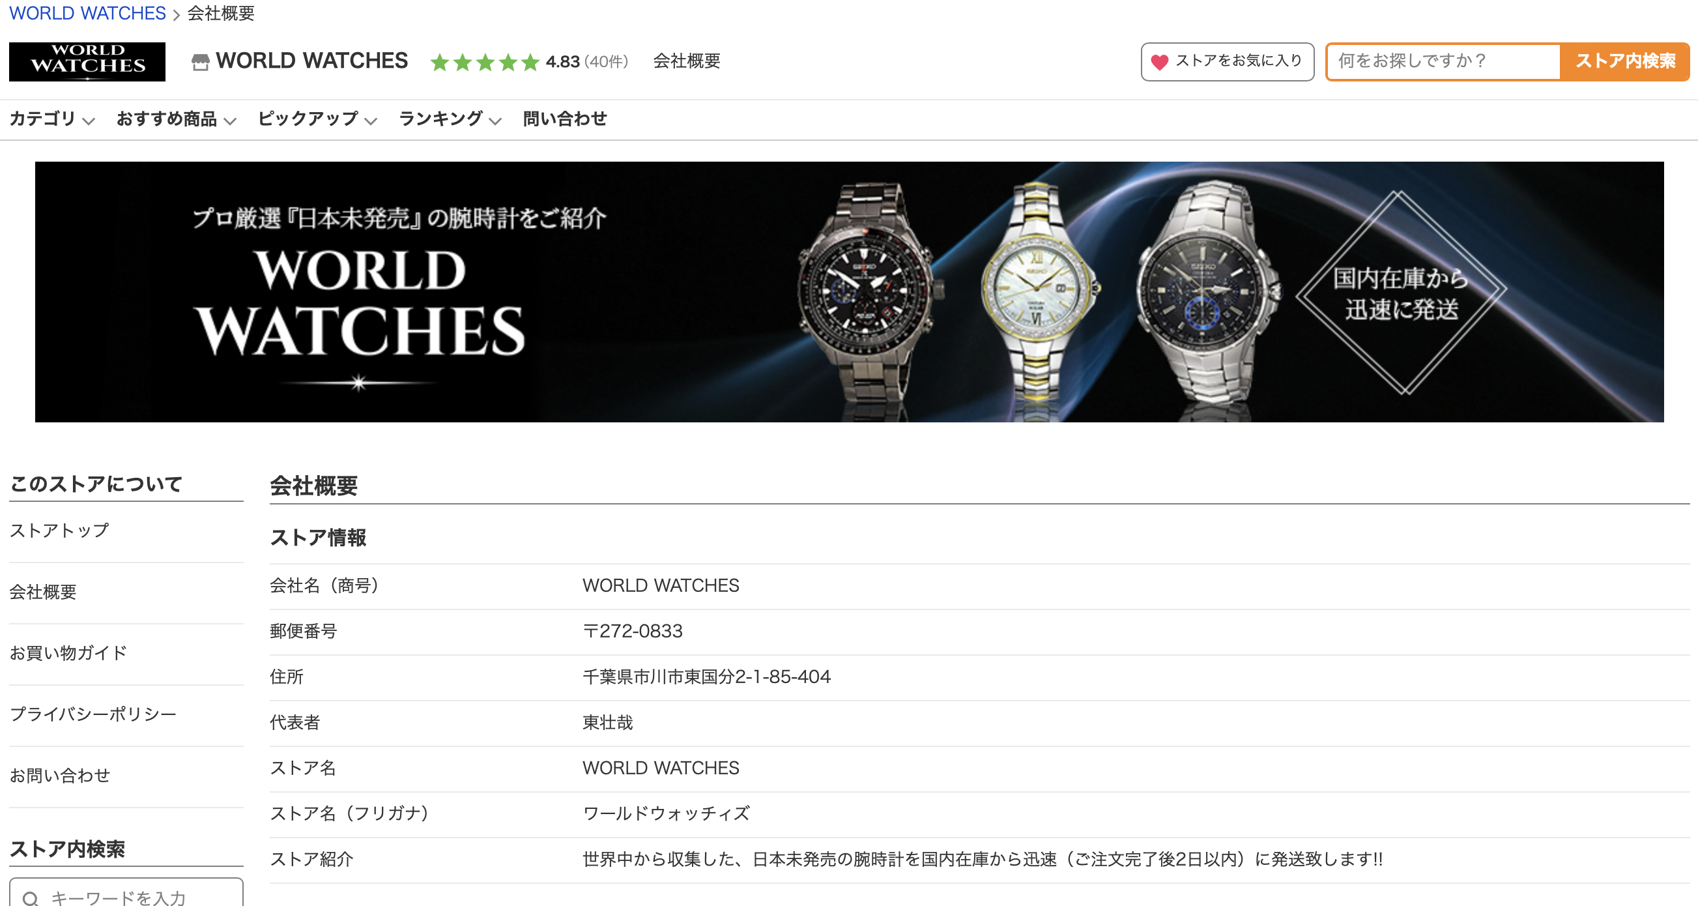Click the WORLD WATCHES black logo image
Image resolution: width=1698 pixels, height=906 pixels.
(87, 61)
